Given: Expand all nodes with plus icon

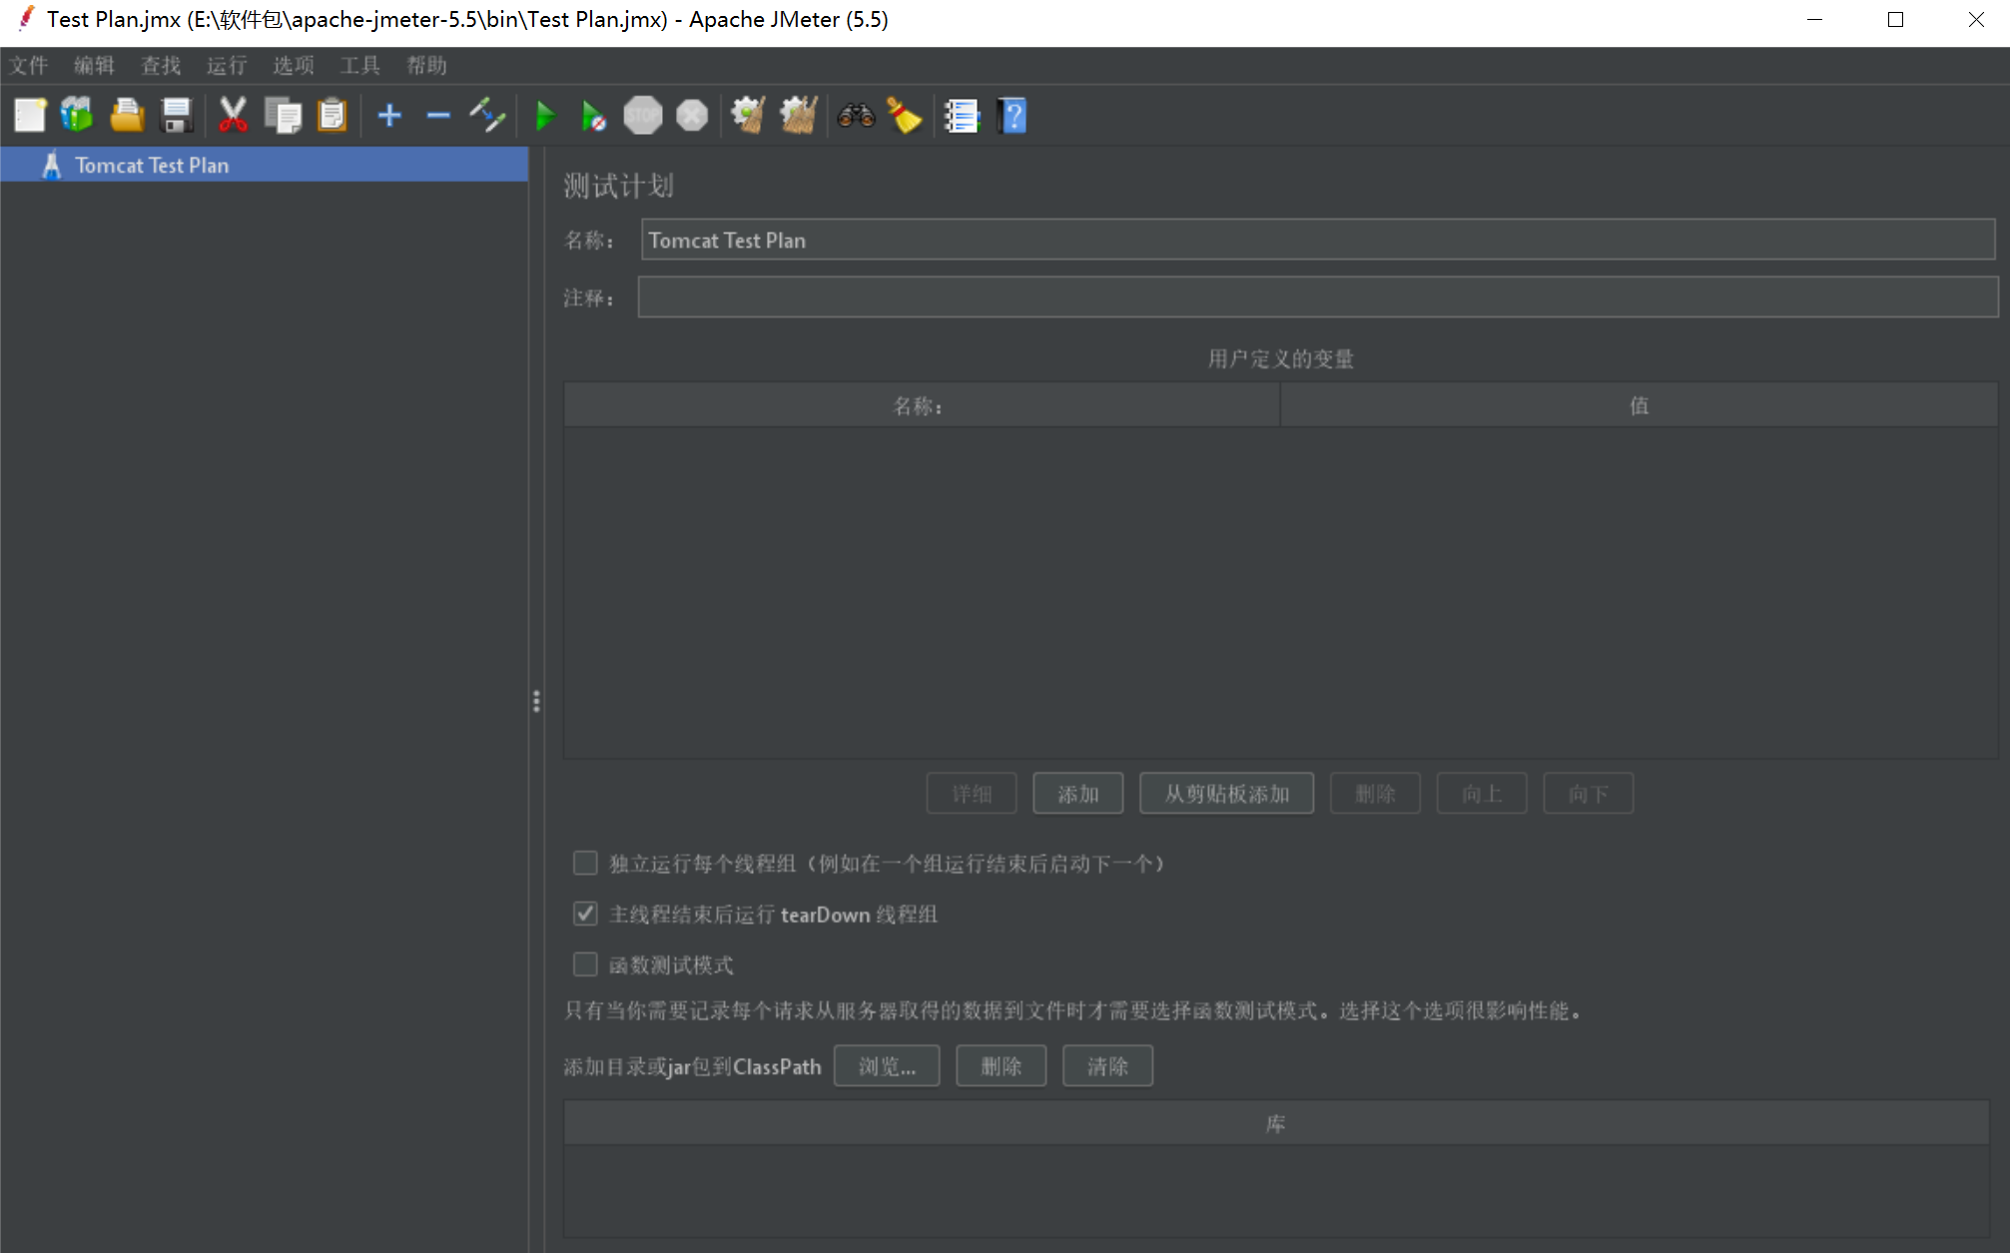Looking at the screenshot, I should (x=389, y=116).
